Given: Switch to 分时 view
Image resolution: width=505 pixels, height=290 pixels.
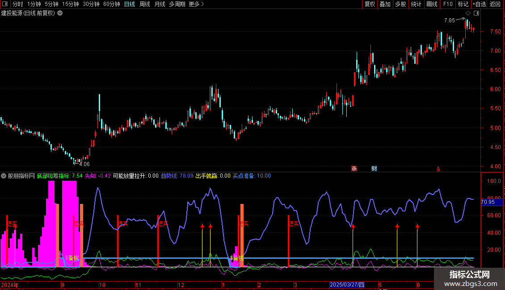Looking at the screenshot, I should pyautogui.click(x=18, y=4).
